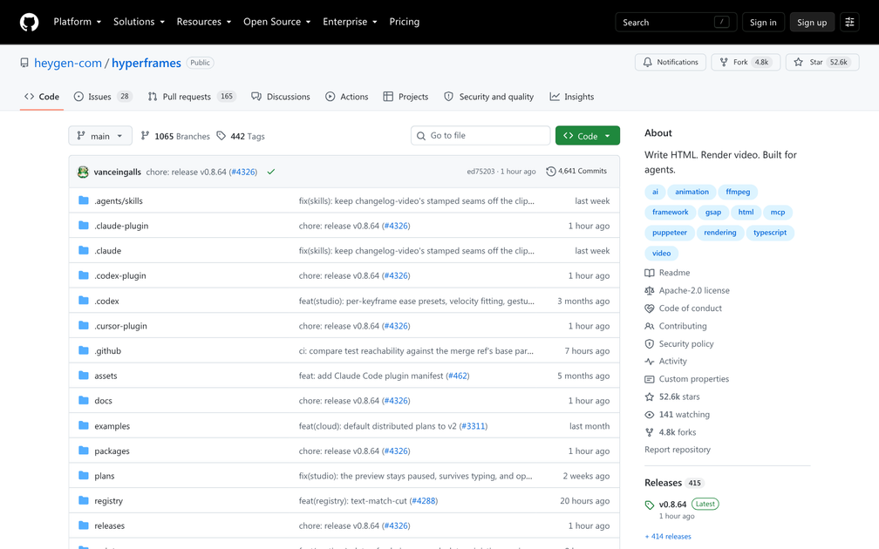This screenshot has height=549, width=879.
Task: Click the shield icon beside Security policy
Action: coord(649,343)
